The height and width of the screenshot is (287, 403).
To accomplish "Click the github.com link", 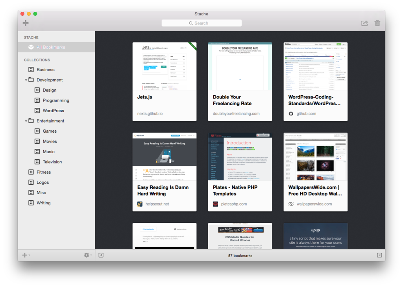I will point(306,114).
